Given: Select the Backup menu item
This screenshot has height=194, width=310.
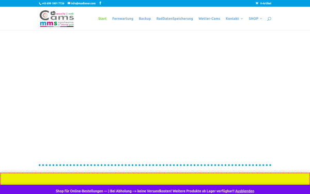Looking at the screenshot, I should coord(145,19).
